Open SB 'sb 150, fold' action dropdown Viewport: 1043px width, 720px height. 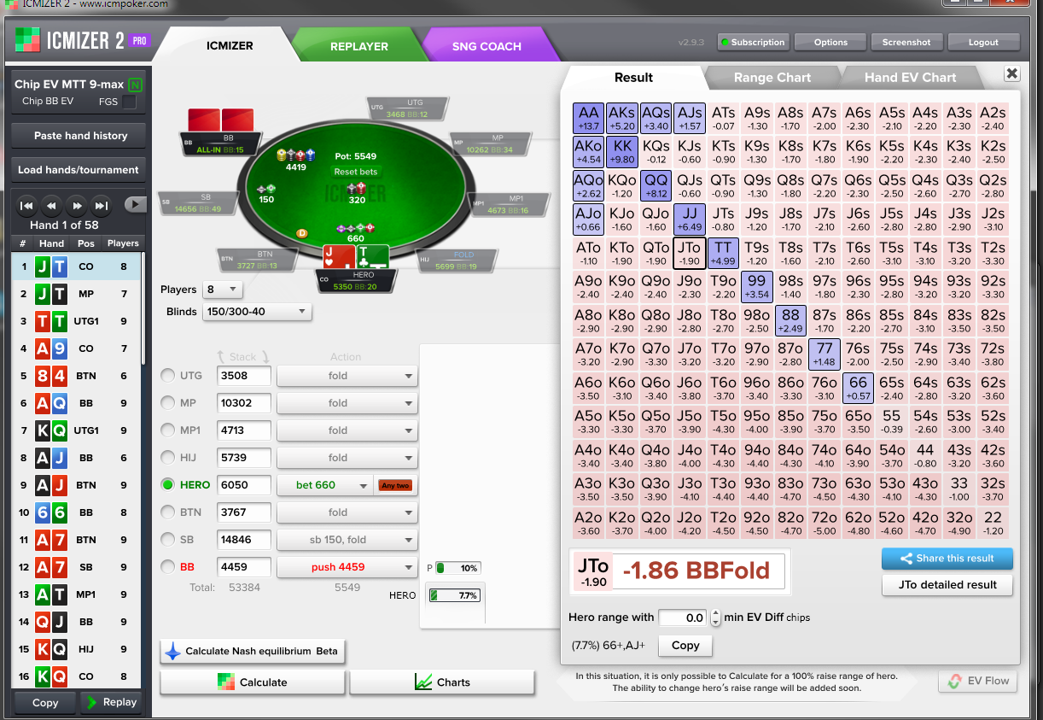(347, 540)
